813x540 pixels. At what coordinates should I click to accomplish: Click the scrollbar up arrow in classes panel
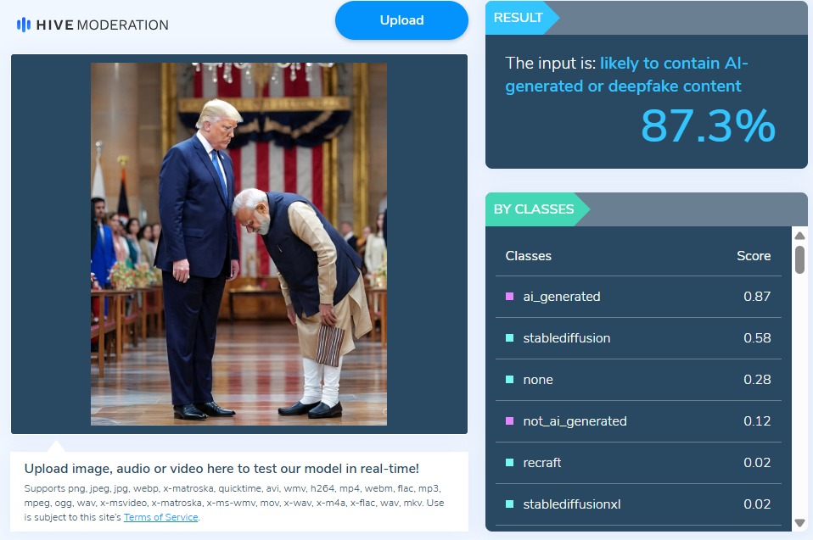point(799,236)
